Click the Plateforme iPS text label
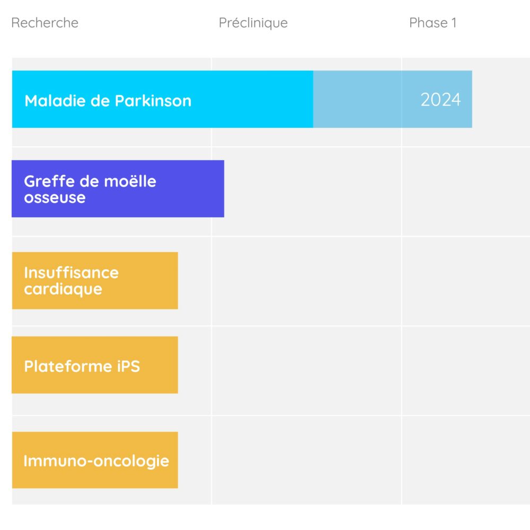Image resolution: width=530 pixels, height=530 pixels. click(82, 366)
